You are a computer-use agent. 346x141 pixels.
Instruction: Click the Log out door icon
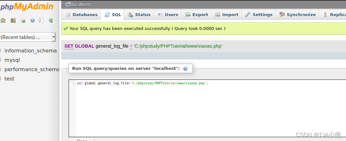(x=13, y=21)
